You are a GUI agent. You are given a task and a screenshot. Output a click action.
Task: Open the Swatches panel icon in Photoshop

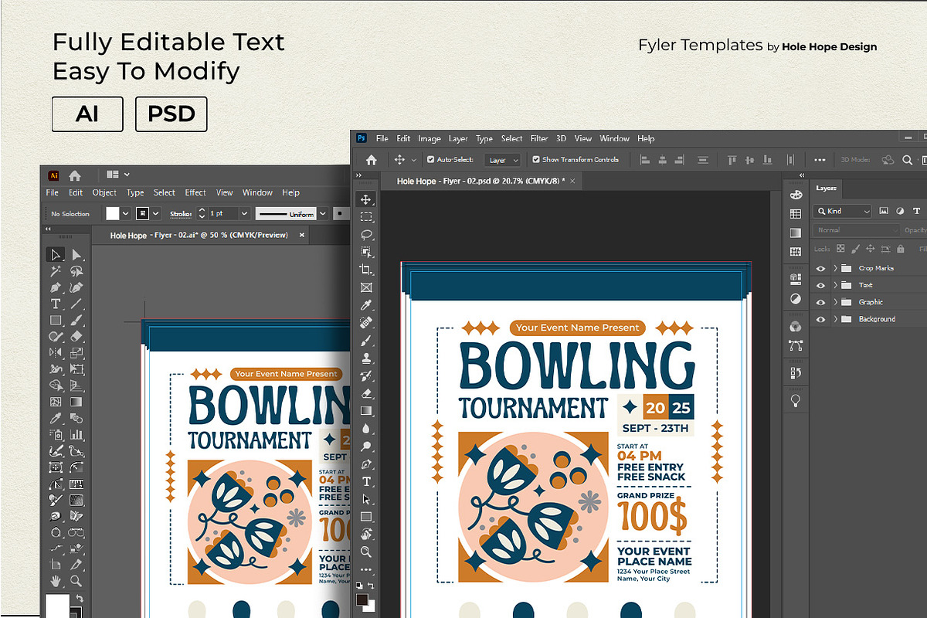tap(796, 214)
